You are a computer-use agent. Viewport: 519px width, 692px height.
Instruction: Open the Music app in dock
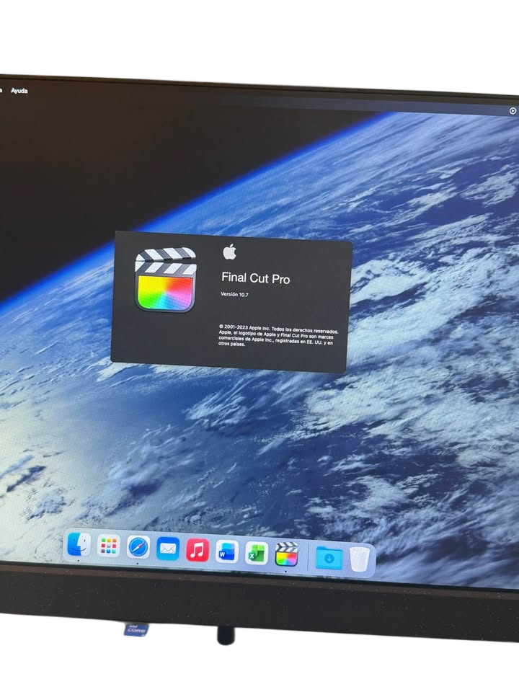point(198,550)
